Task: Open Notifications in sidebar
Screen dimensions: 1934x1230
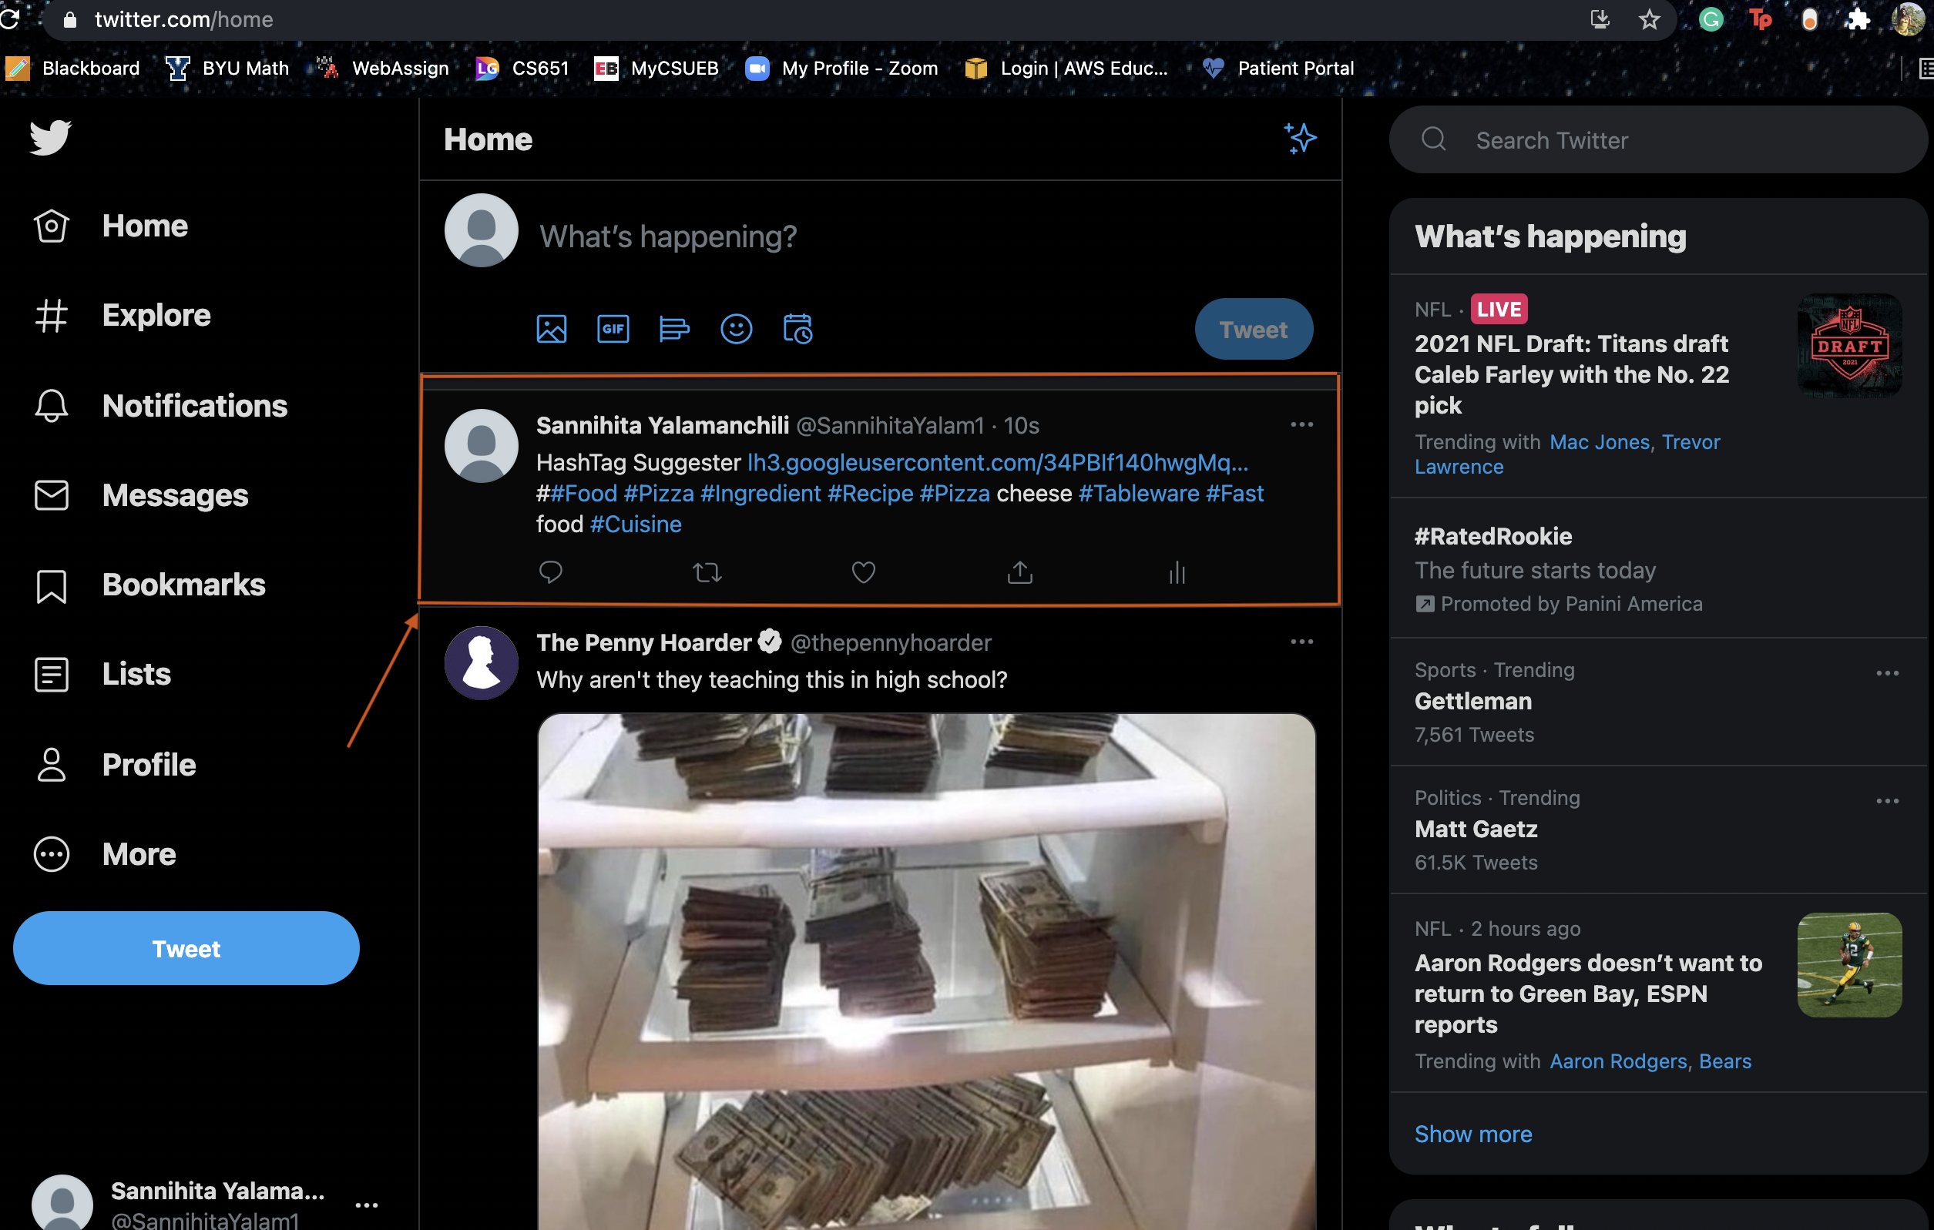Action: [x=160, y=406]
